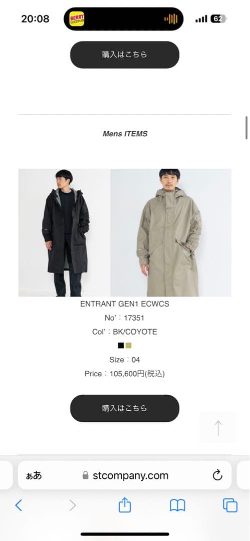Open the Berry Goodman now-playing icon
Viewport: 250px width, 541px height.
pyautogui.click(x=77, y=19)
